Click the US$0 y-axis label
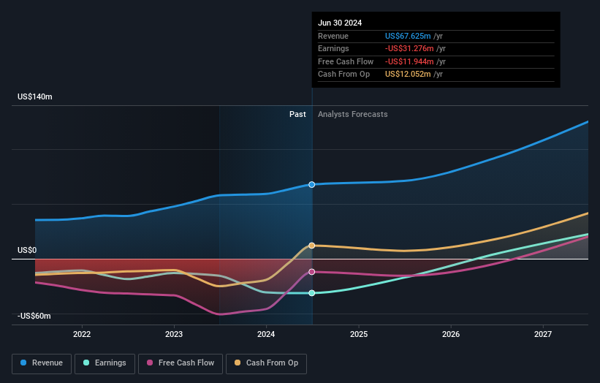The image size is (600, 383). coord(27,250)
